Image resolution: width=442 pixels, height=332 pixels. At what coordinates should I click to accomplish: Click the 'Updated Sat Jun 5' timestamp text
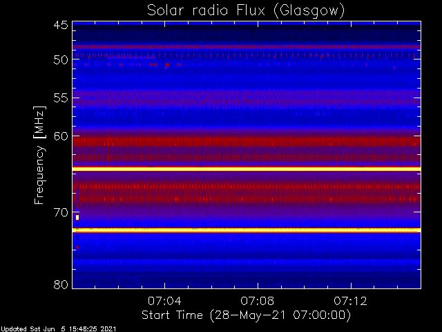[58, 329]
